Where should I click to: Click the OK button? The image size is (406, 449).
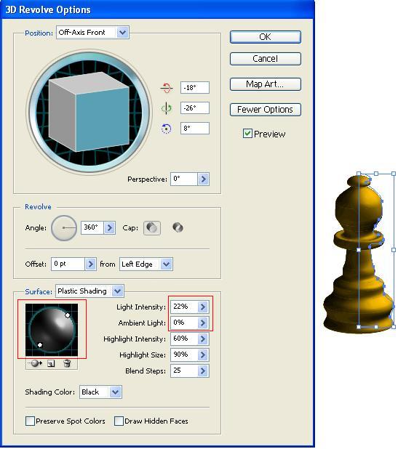tap(266, 37)
